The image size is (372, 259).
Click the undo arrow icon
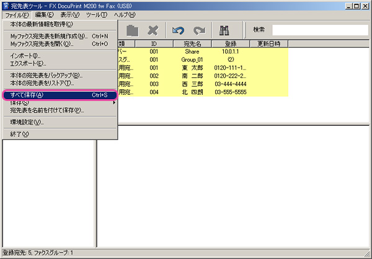click(179, 30)
